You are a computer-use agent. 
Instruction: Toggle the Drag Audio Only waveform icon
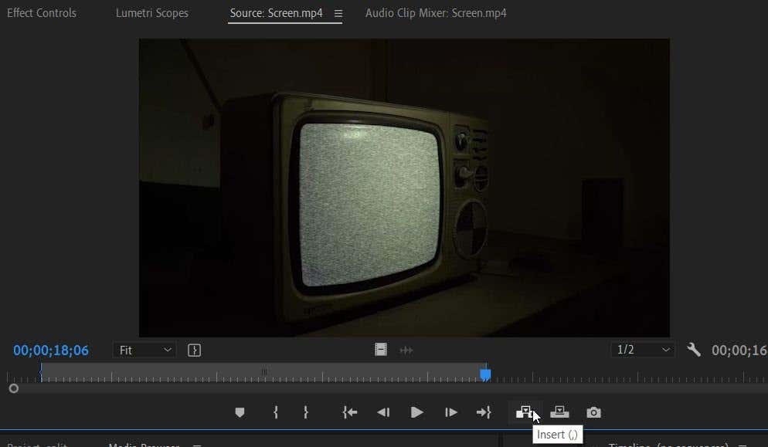pyautogui.click(x=406, y=350)
